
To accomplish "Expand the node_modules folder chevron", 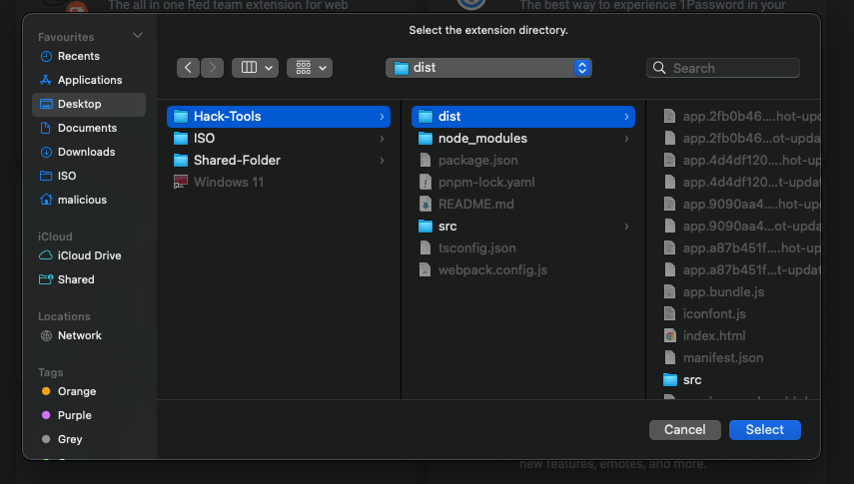I will 627,139.
